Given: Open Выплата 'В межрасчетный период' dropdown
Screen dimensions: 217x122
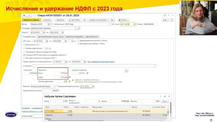Looking at the screenshot, I should coord(55,86).
